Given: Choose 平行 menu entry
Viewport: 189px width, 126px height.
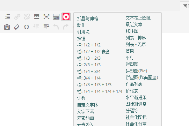Looking at the screenshot, I should 130,58.
